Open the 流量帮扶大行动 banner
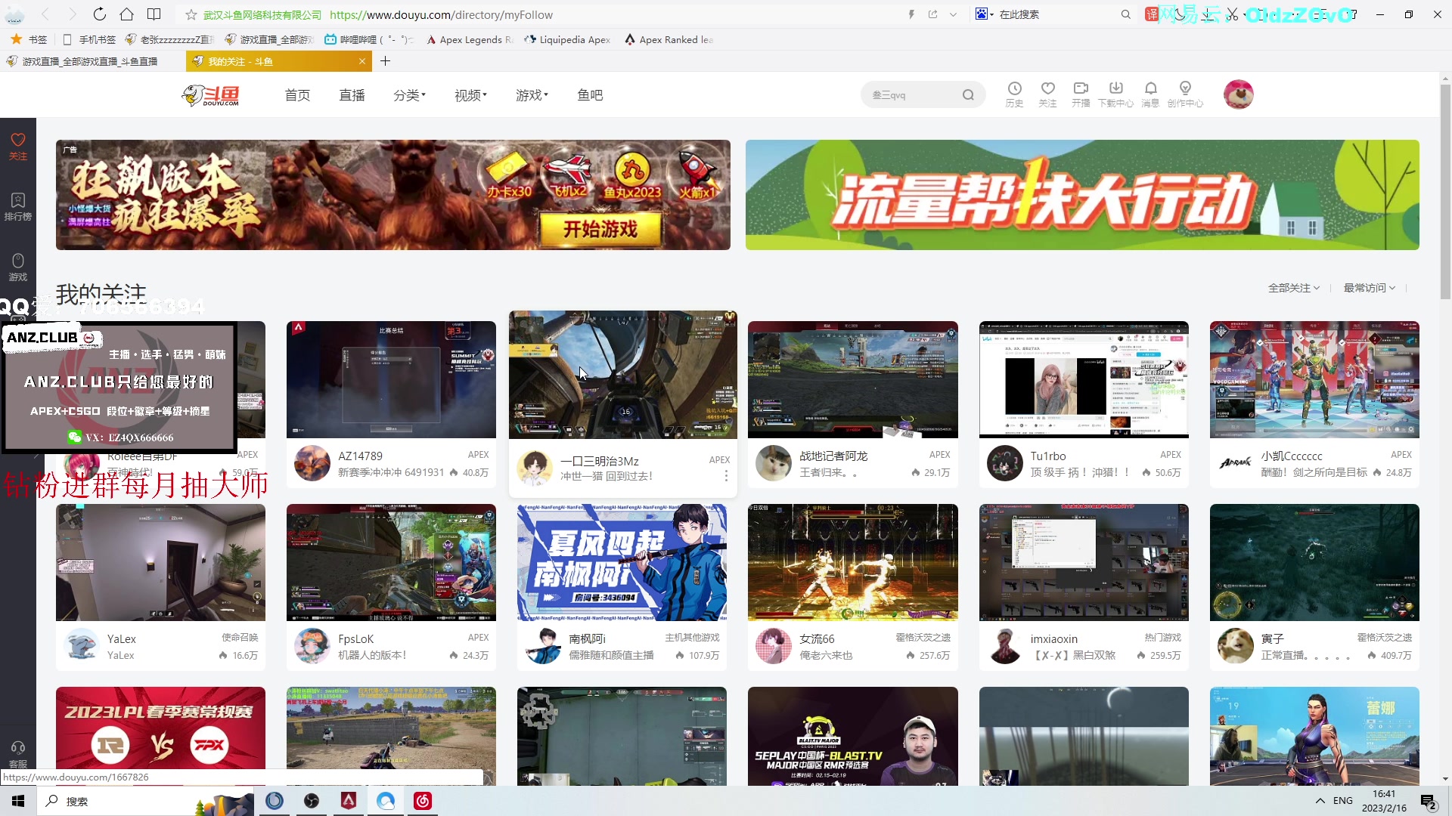The image size is (1452, 816). pyautogui.click(x=1082, y=195)
